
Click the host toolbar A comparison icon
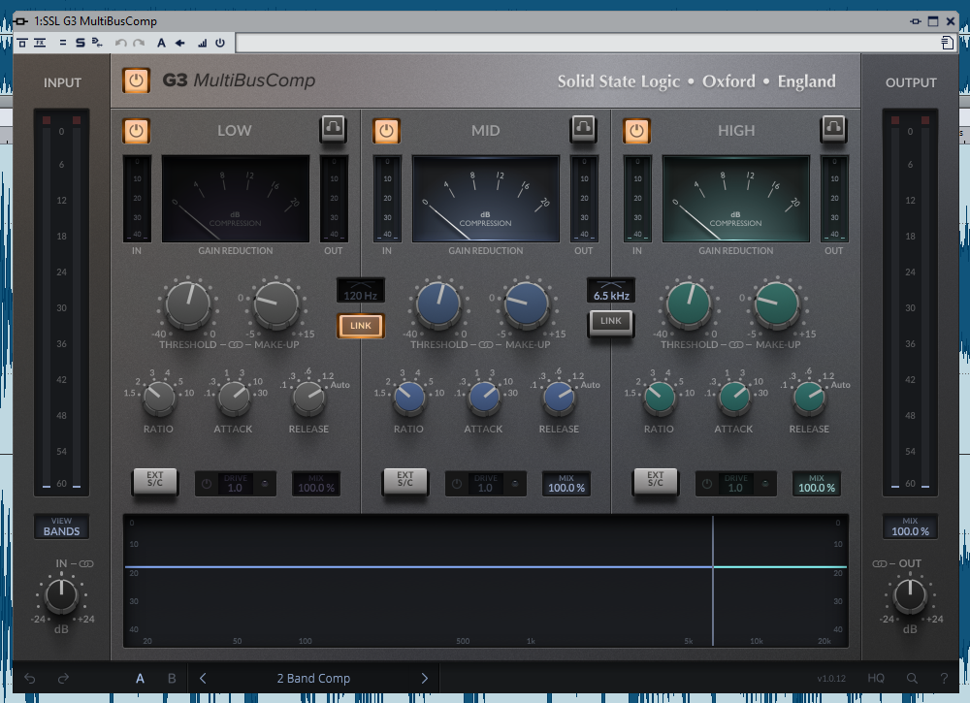click(x=161, y=43)
